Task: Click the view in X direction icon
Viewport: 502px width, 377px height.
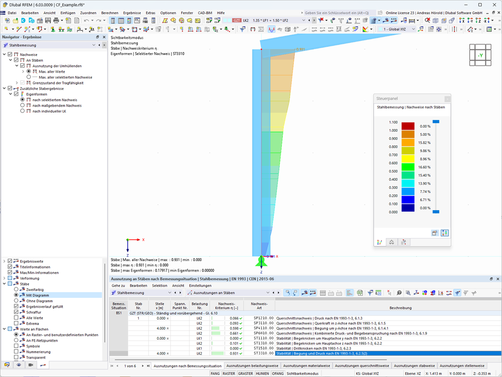Action: (462, 20)
